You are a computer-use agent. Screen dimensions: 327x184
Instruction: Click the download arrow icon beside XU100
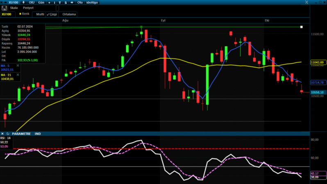[23, 2]
